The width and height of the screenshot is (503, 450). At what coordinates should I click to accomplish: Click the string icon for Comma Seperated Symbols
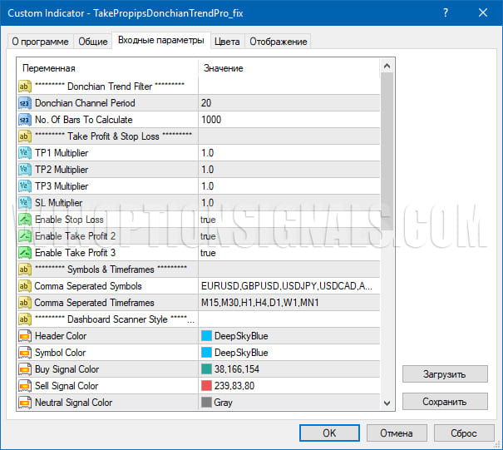24,286
